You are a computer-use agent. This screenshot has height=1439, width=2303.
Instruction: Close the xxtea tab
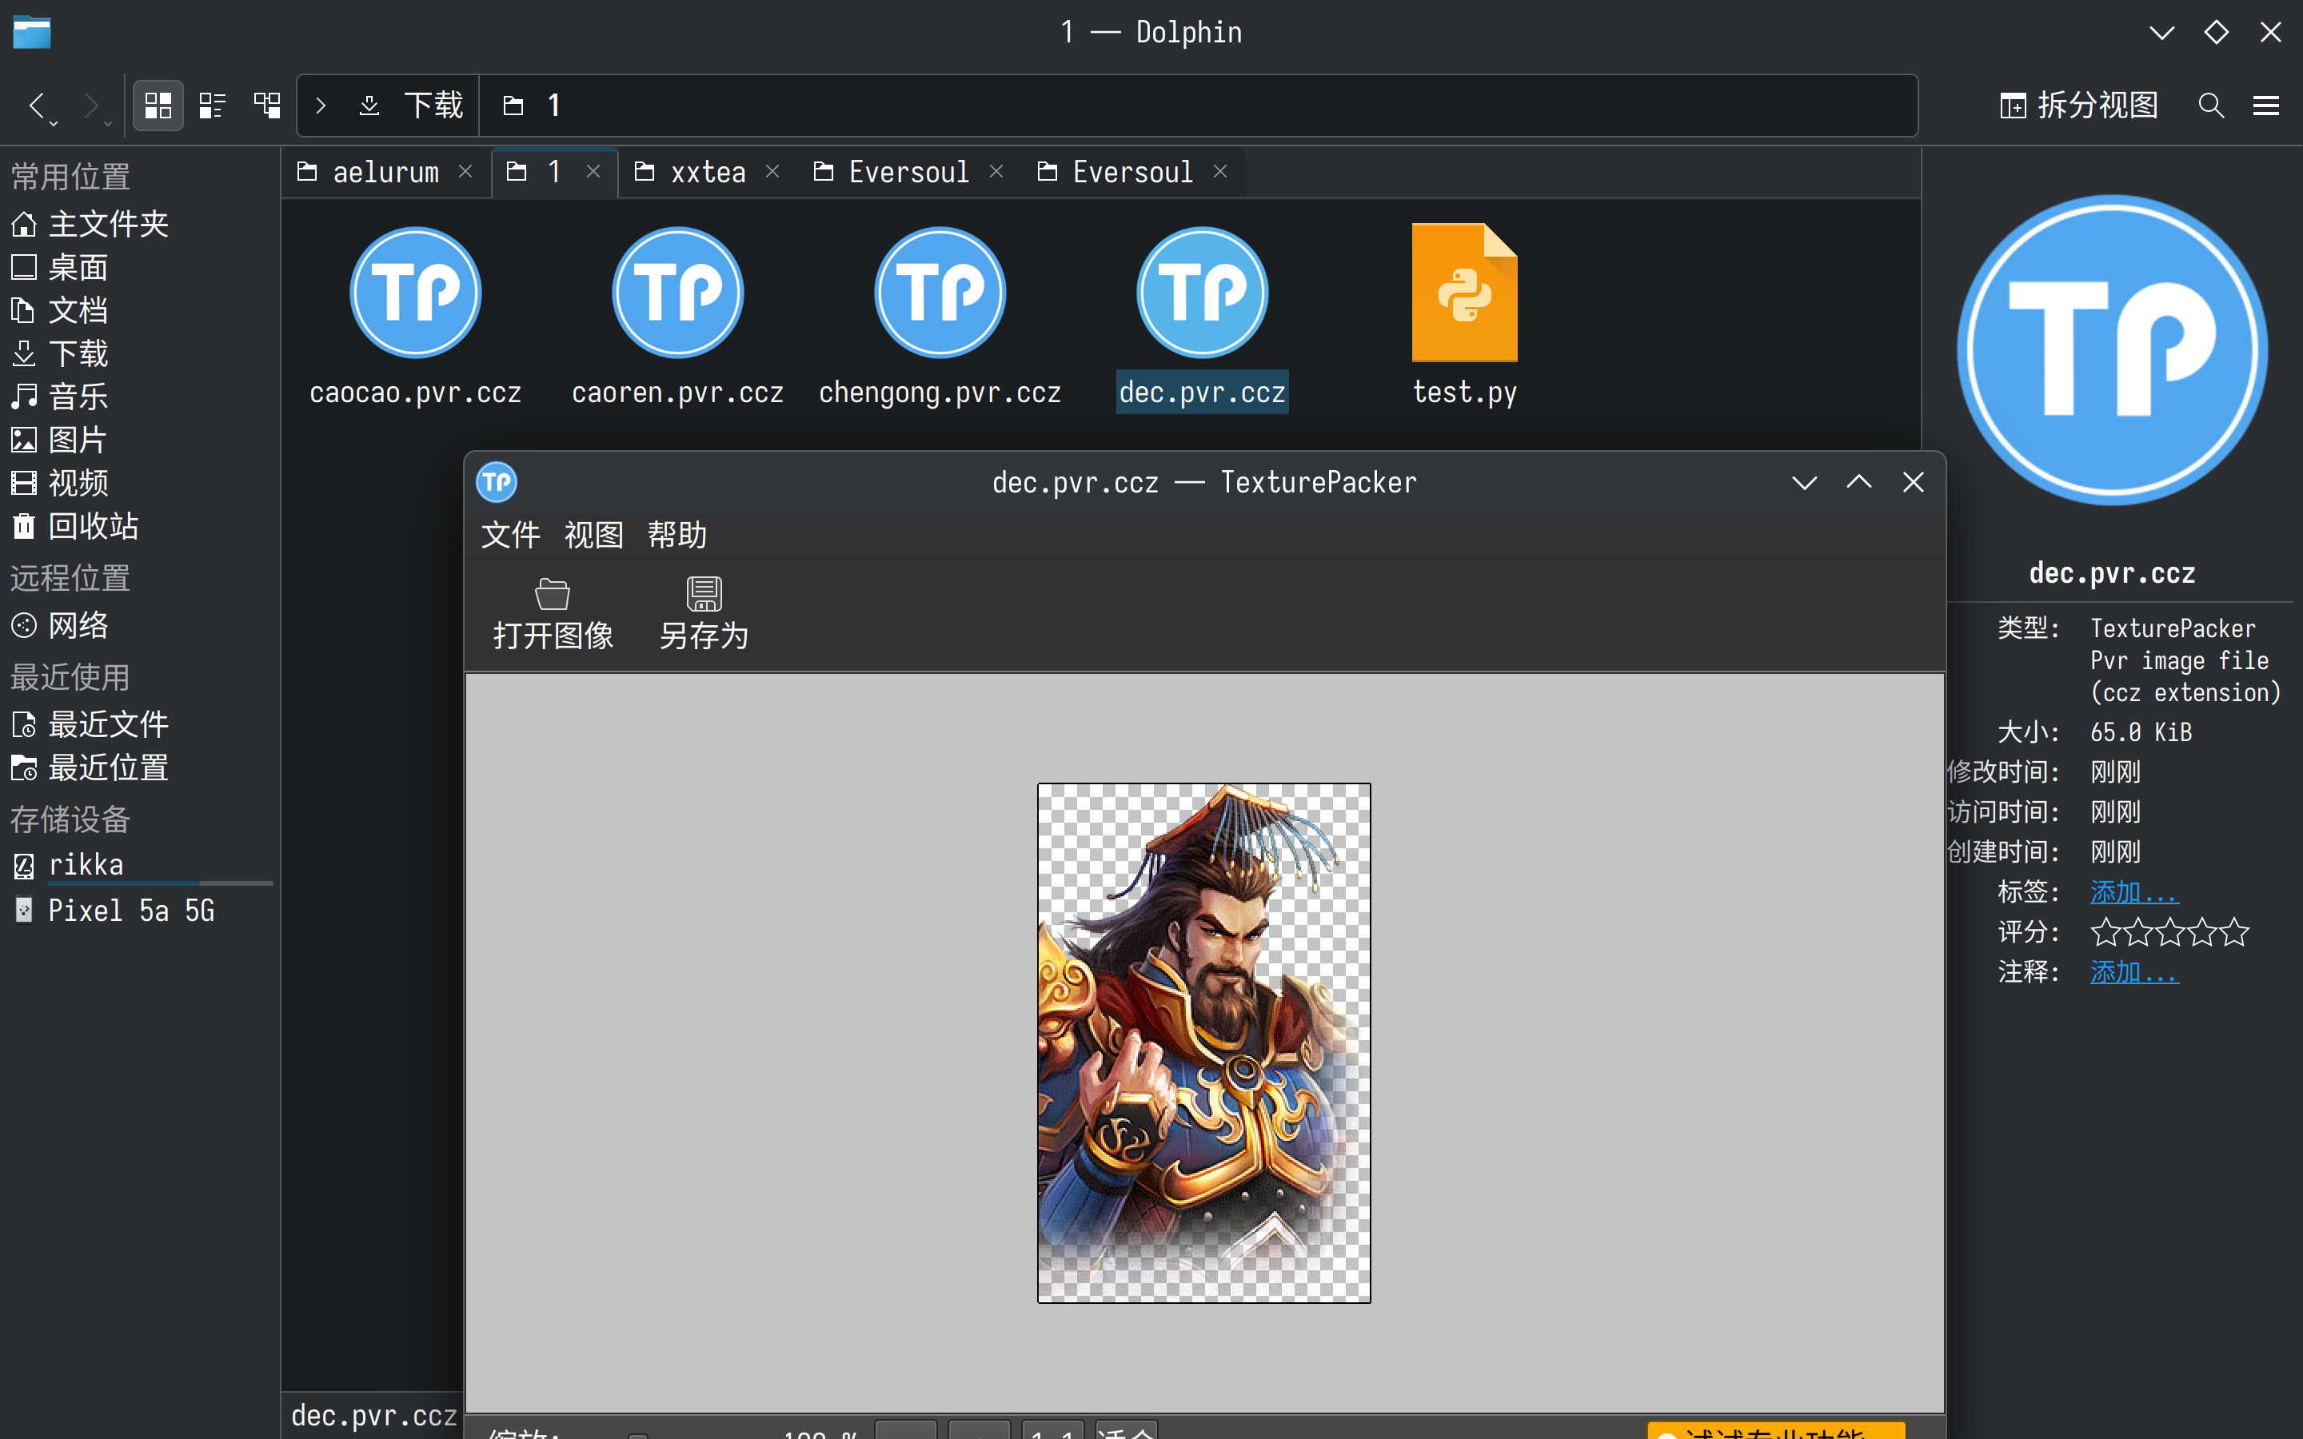[x=772, y=171]
